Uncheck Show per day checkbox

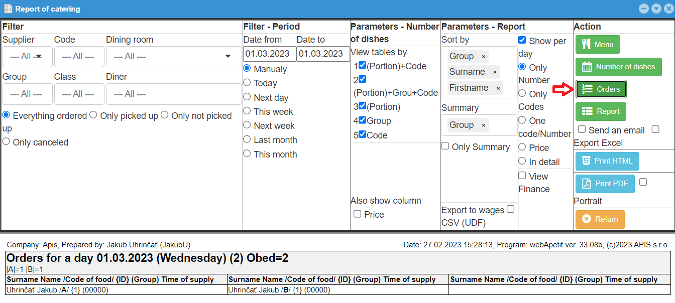522,40
